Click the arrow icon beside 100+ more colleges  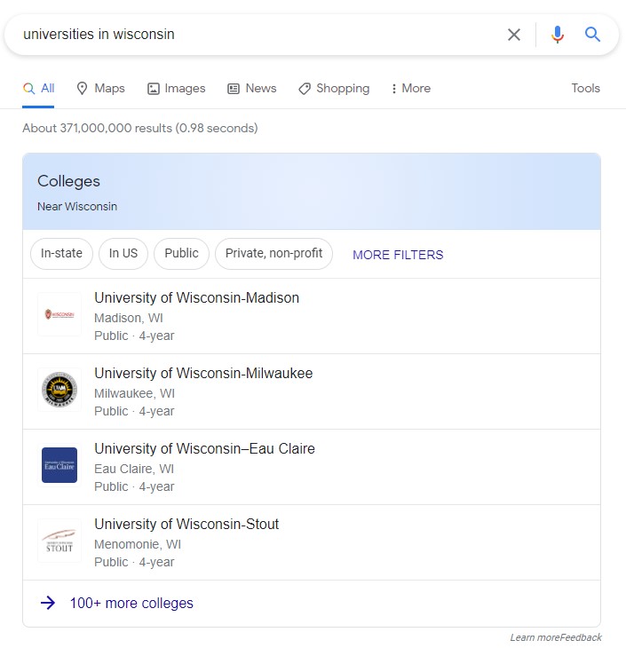[x=48, y=604]
